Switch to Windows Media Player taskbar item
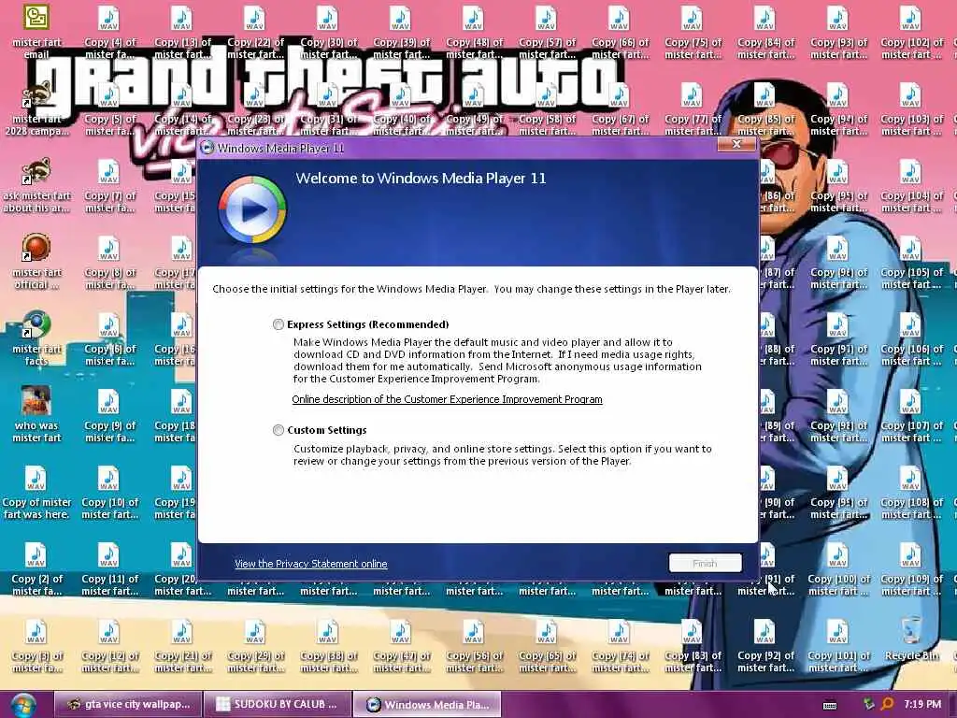The width and height of the screenshot is (957, 718). click(427, 705)
